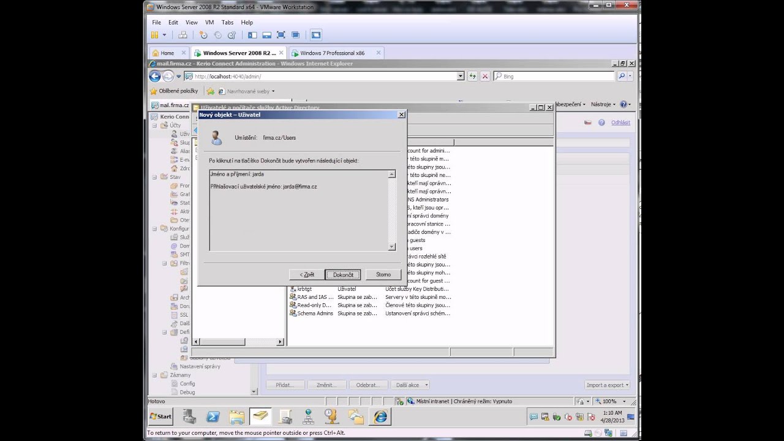Open the Import a export dropdown
784x441 pixels.
point(608,385)
